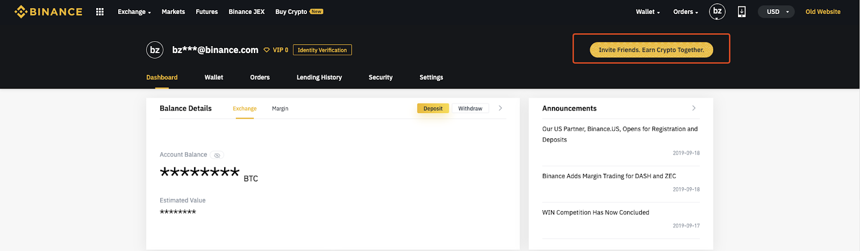Screen dimensions: 860x251
Task: Click the hidden account balance BTC value
Action: coord(209,173)
